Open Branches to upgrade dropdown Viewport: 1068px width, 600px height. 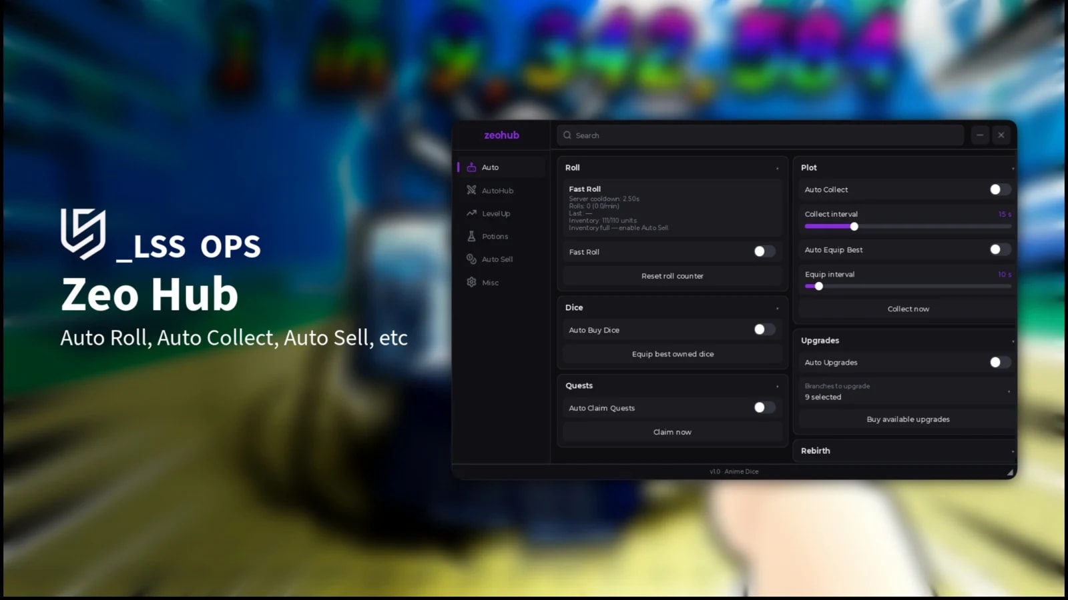pos(907,391)
